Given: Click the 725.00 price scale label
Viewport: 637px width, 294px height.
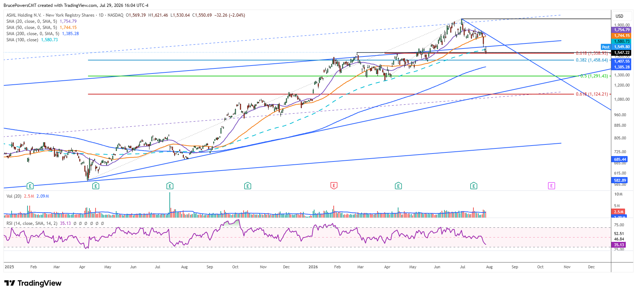Looking at the screenshot, I should pos(620,152).
